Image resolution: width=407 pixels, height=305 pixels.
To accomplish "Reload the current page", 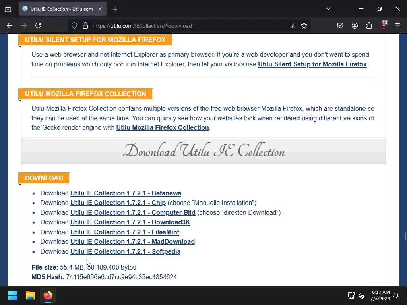I will [x=38, y=25].
